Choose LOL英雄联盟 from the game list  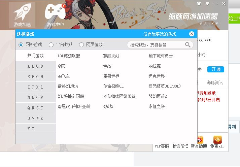(69, 56)
